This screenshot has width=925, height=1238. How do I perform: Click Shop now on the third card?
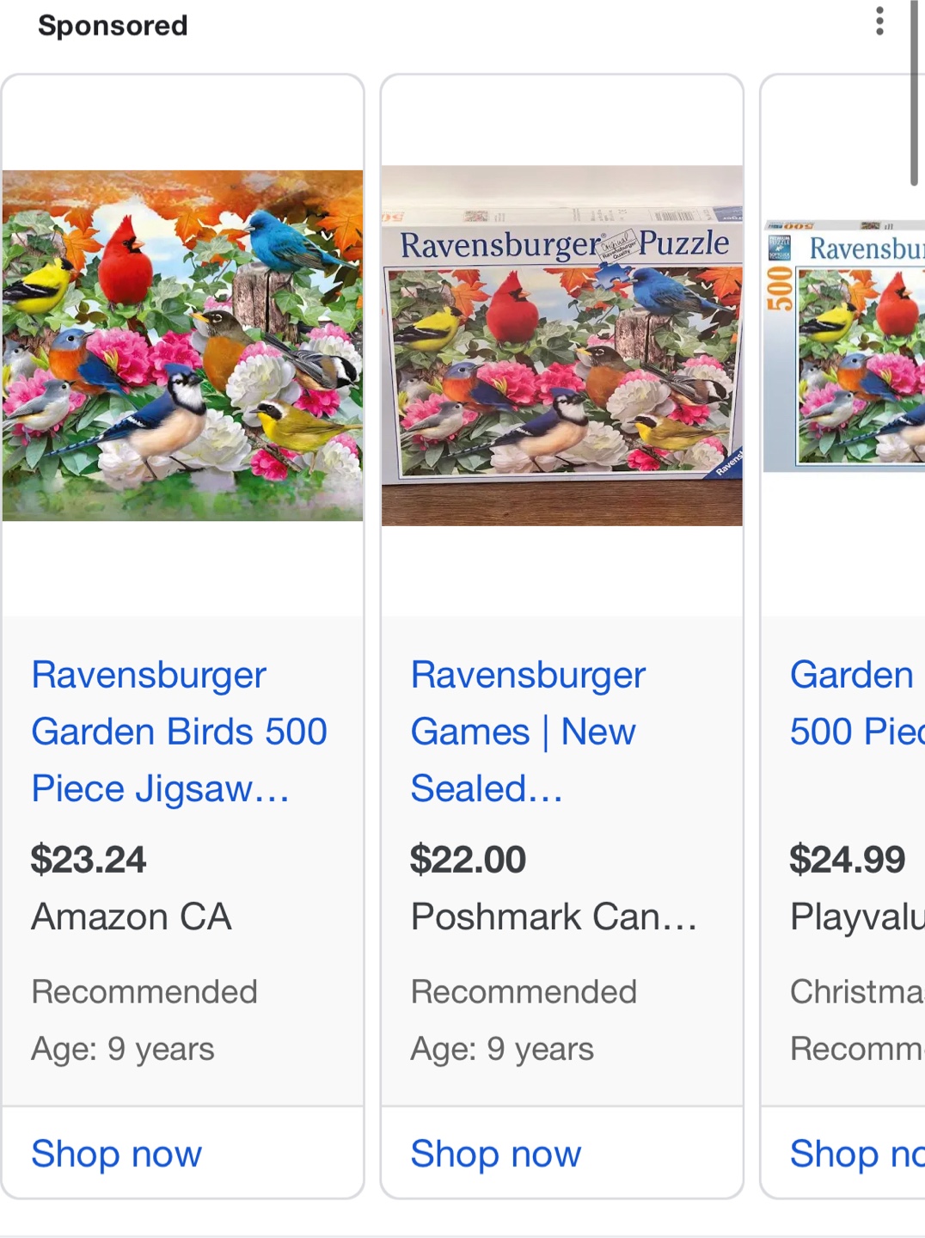click(x=857, y=1153)
